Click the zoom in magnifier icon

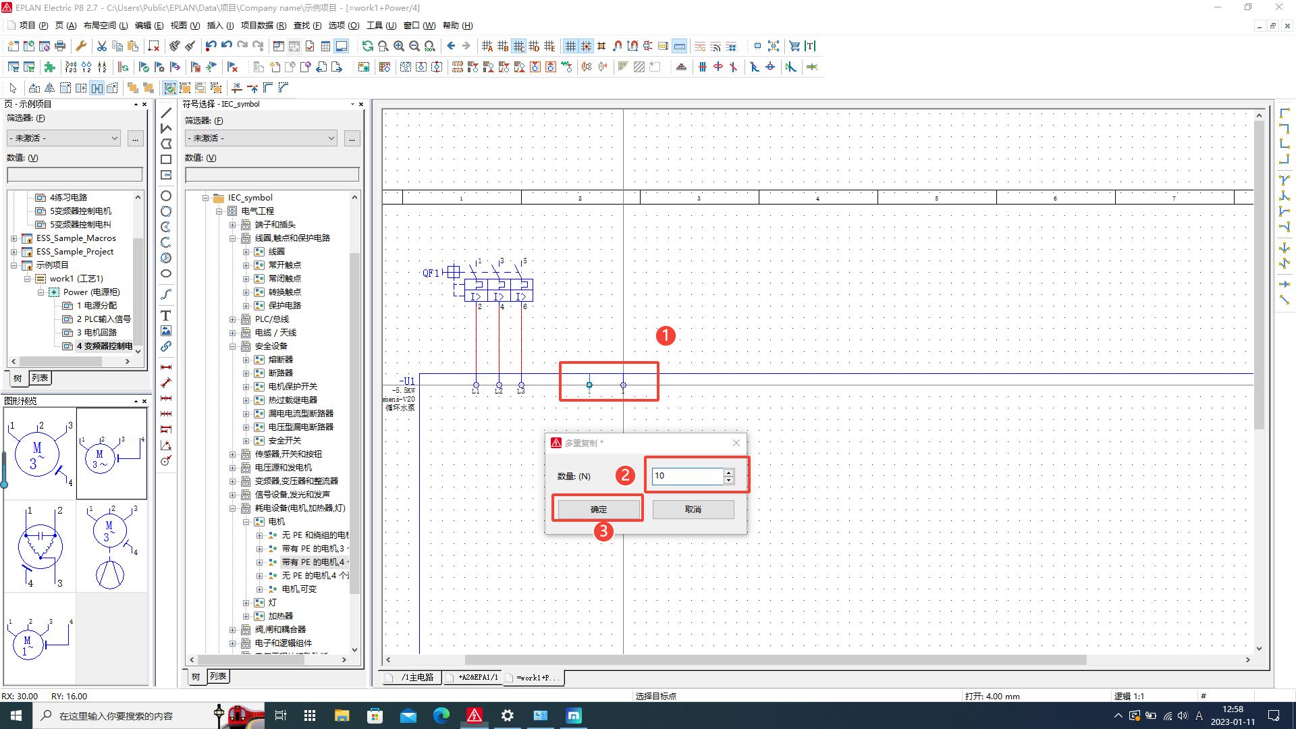[x=399, y=46]
